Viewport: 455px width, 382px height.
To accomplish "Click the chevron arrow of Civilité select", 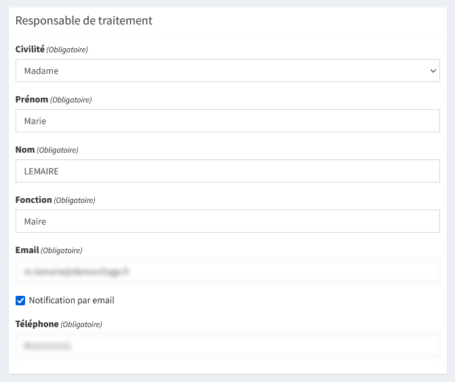I will point(433,71).
